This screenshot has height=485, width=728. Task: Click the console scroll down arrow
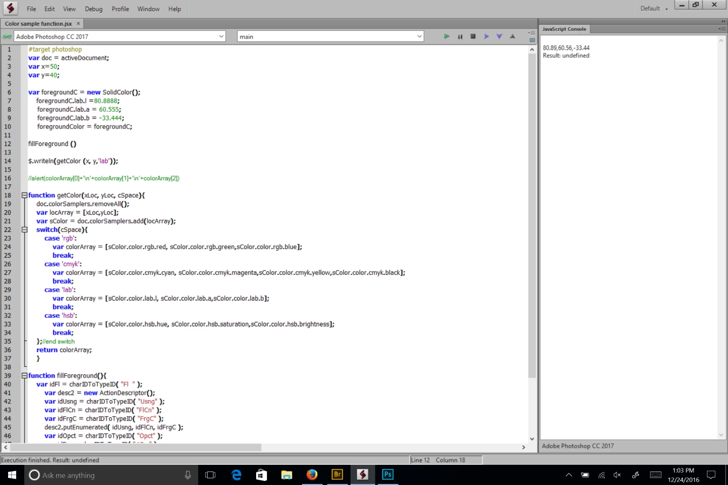click(722, 435)
